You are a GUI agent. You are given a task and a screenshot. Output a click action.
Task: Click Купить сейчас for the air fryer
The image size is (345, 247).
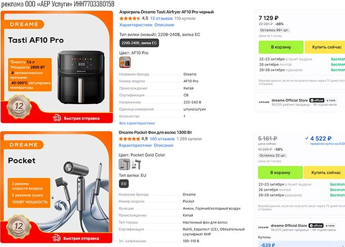coord(326,47)
